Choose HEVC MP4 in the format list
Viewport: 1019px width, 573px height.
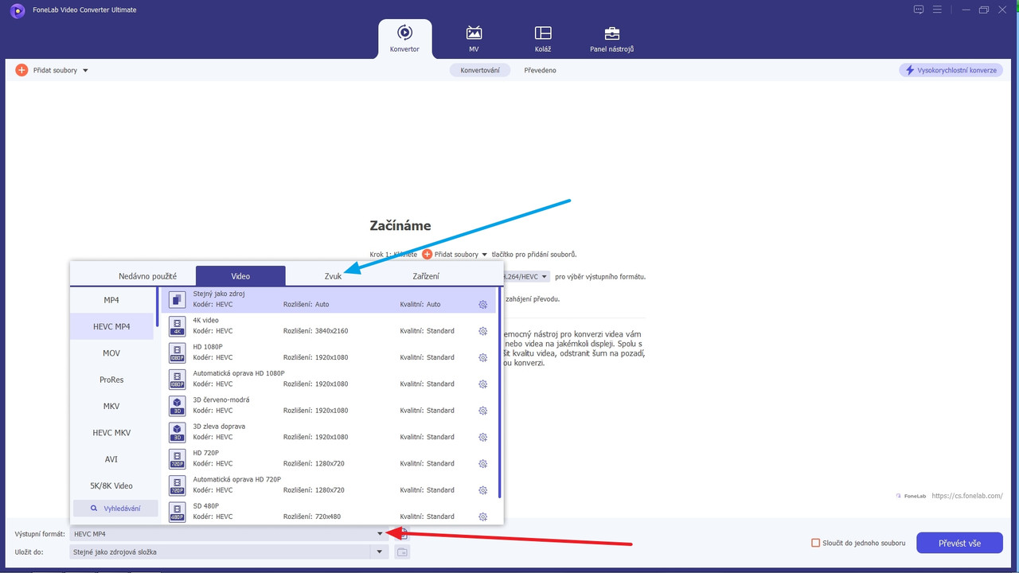[111, 326]
